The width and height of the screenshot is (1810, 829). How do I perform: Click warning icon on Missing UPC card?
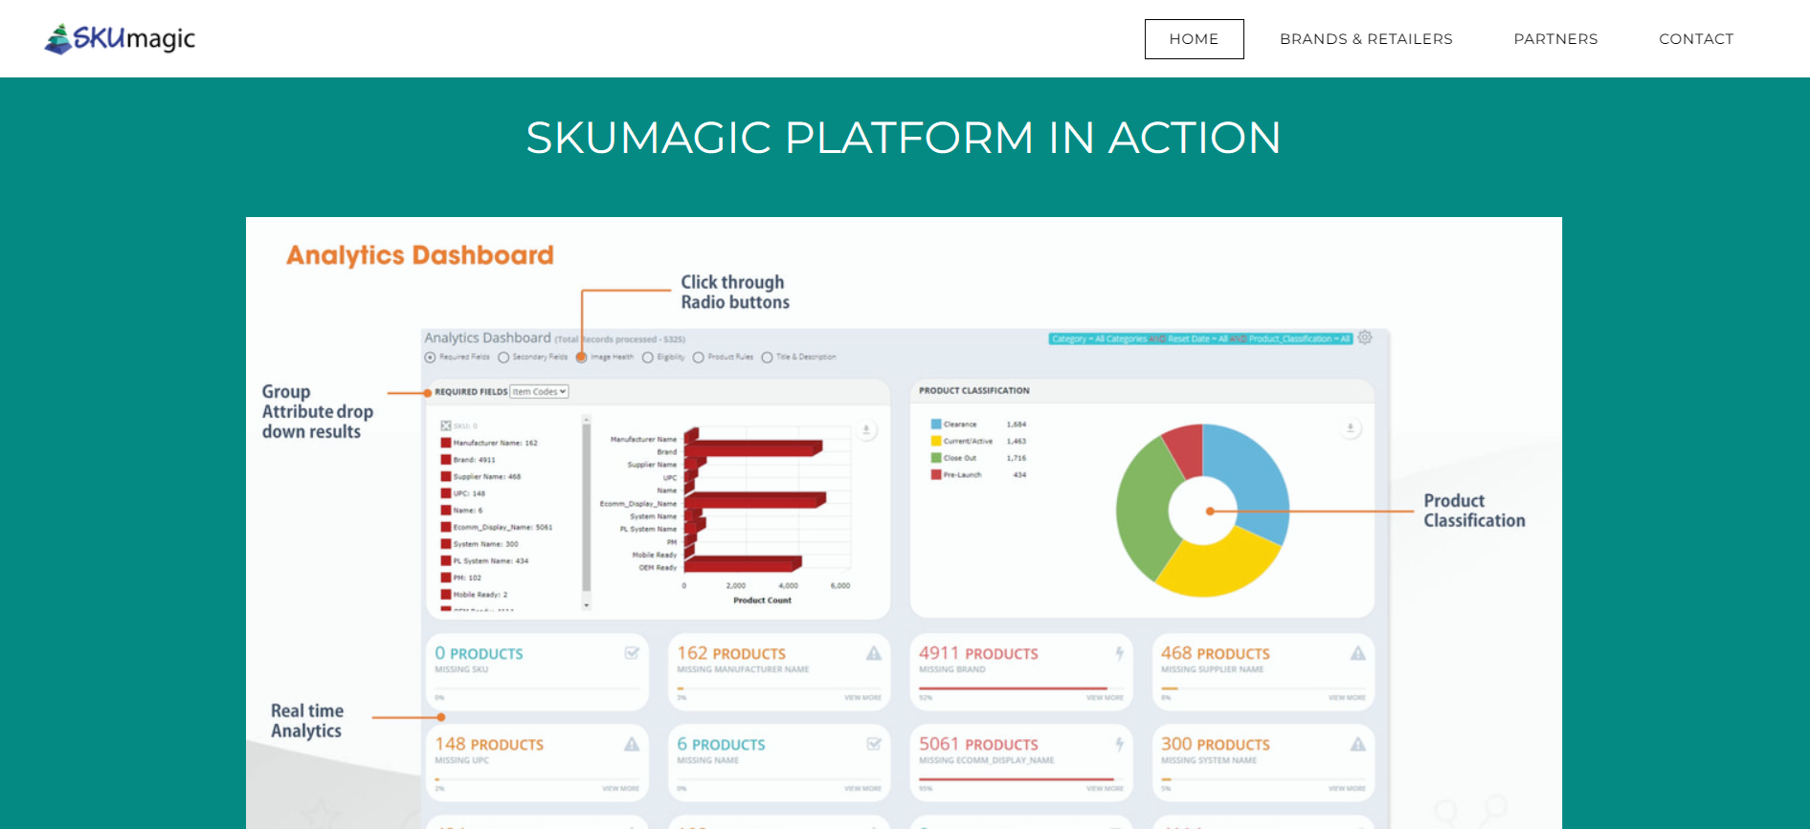click(x=632, y=744)
